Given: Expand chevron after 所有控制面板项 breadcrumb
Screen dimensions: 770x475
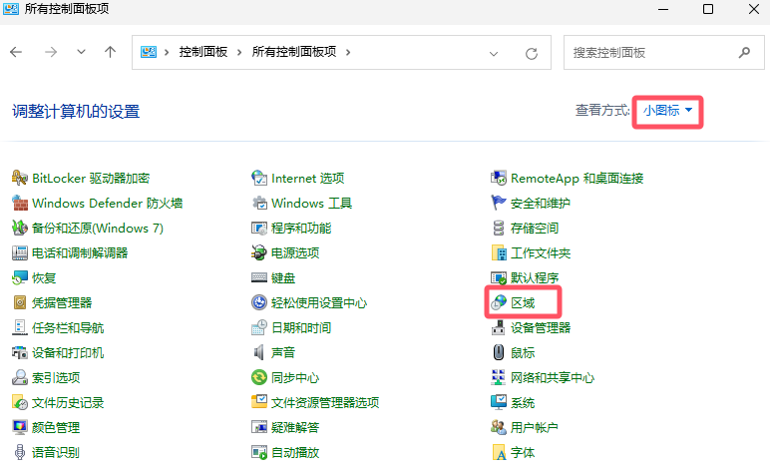Looking at the screenshot, I should click(x=348, y=52).
